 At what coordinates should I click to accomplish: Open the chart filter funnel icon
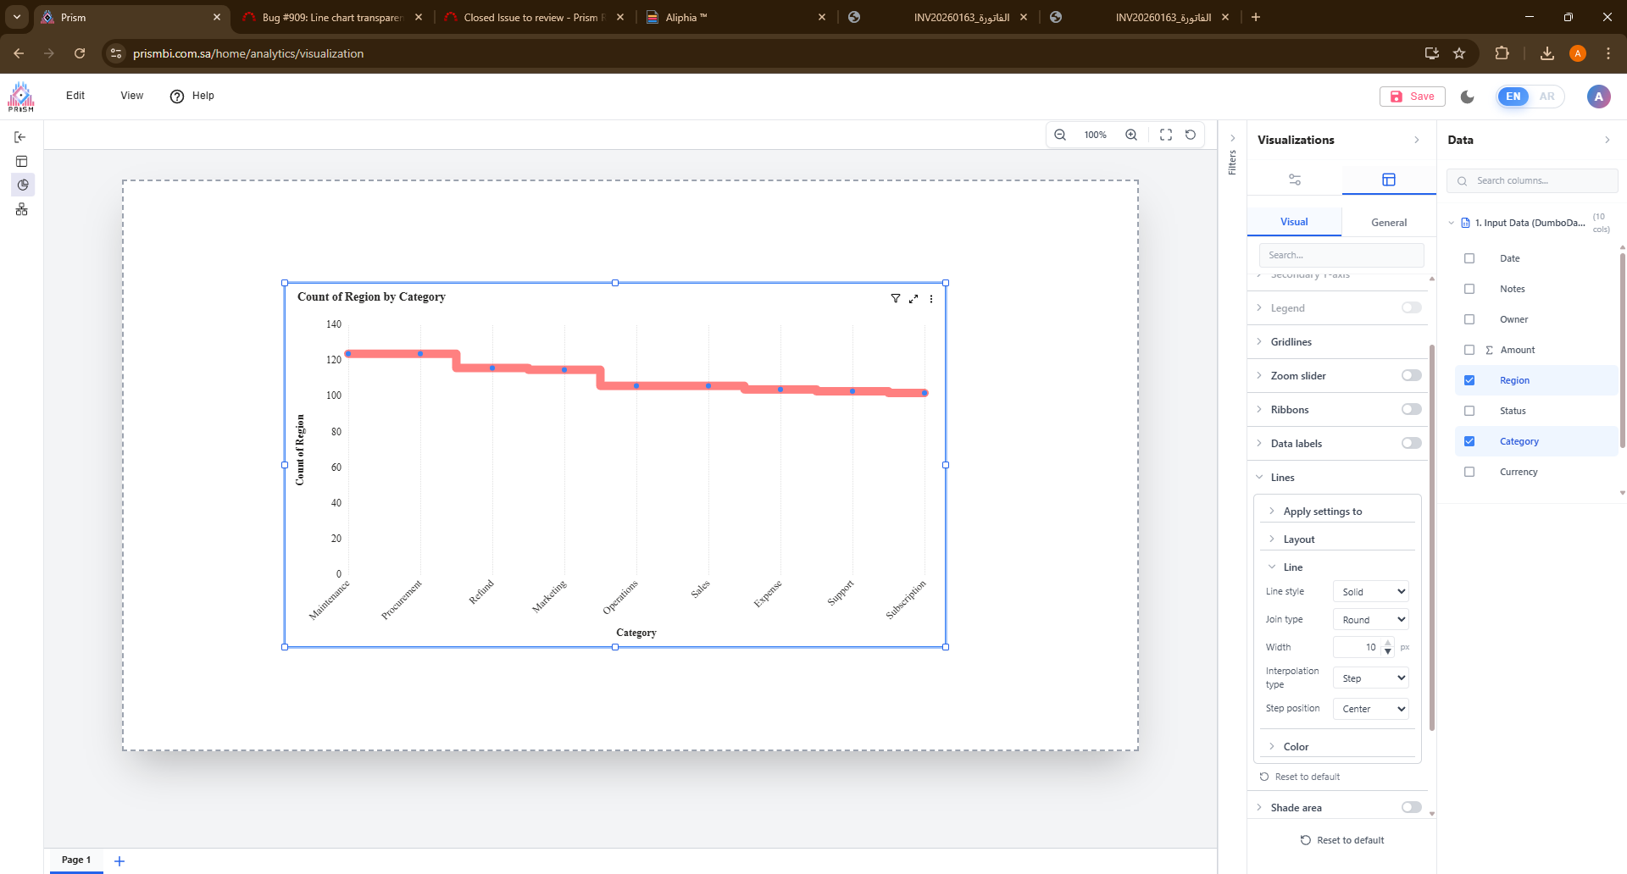click(x=896, y=298)
